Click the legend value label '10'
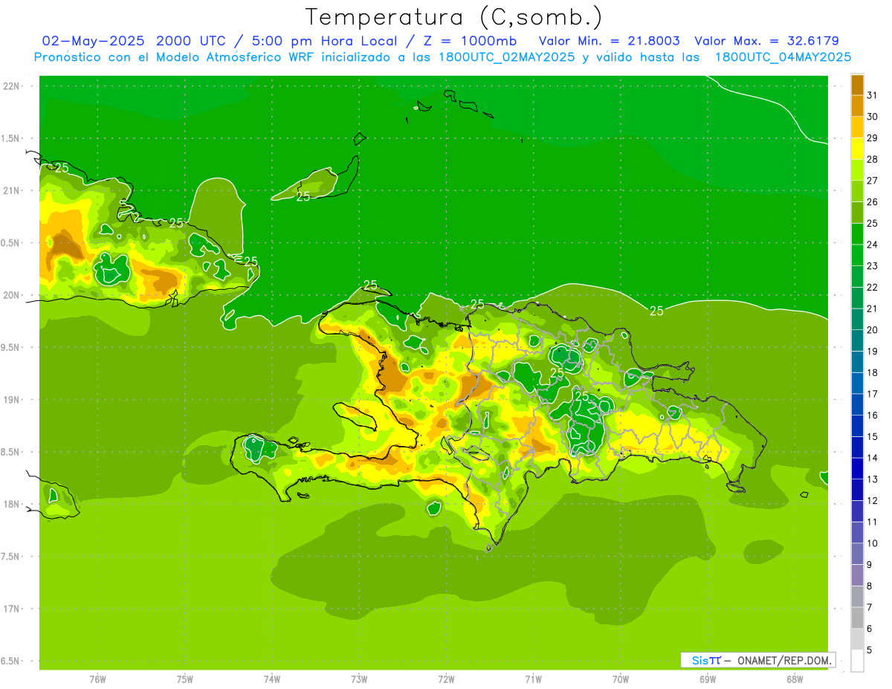 (x=873, y=543)
